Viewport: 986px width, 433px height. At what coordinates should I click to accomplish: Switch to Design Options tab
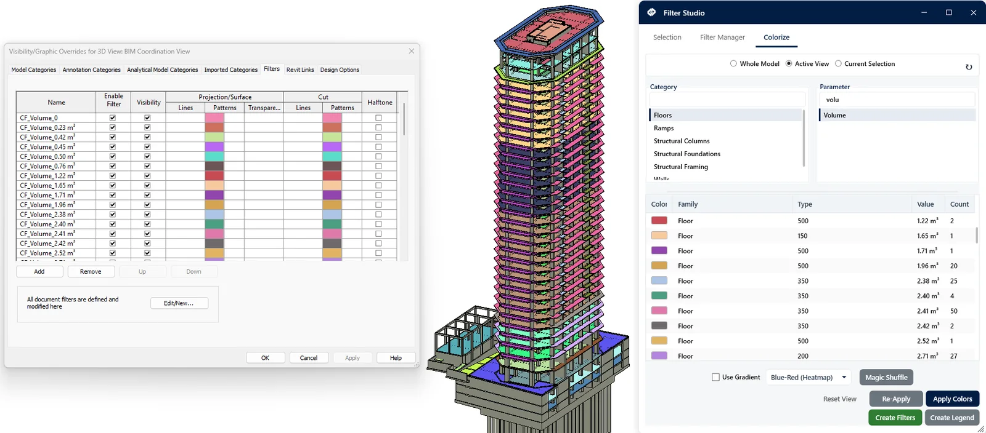click(x=340, y=70)
